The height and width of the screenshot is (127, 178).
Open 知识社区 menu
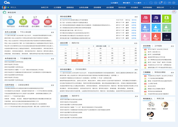(122, 7)
